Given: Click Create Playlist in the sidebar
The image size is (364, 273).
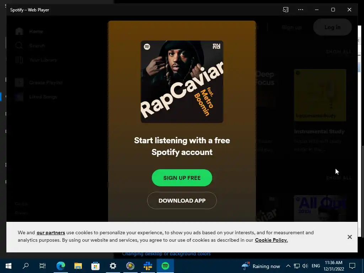Looking at the screenshot, I should point(46,82).
